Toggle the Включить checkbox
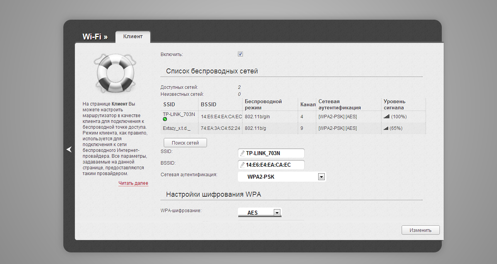 click(240, 54)
